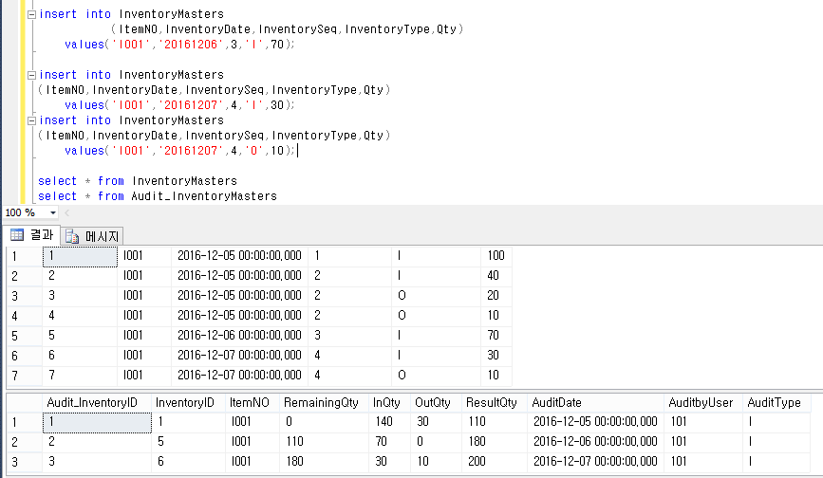Image resolution: width=823 pixels, height=478 pixels.
Task: Collapse the insert statement dated '20161206'
Action: point(32,15)
